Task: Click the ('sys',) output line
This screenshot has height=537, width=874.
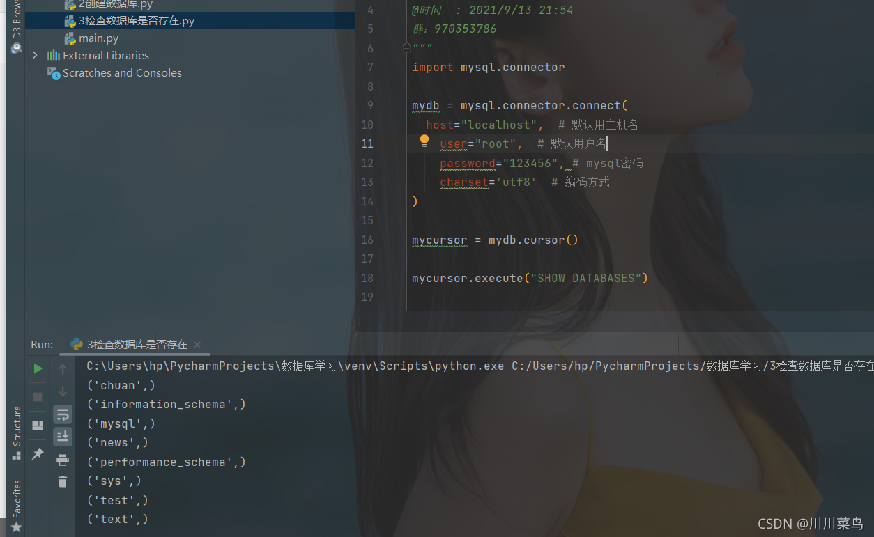Action: point(114,481)
